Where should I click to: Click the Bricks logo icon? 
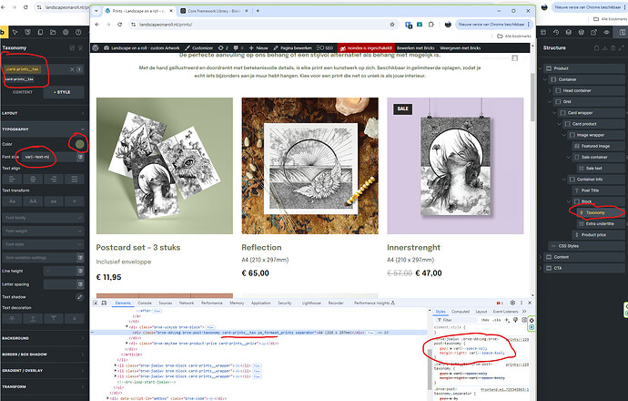click(3, 32)
